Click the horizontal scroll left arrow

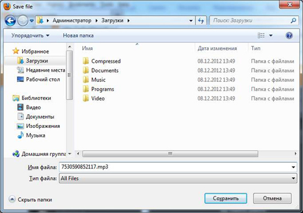78,154
